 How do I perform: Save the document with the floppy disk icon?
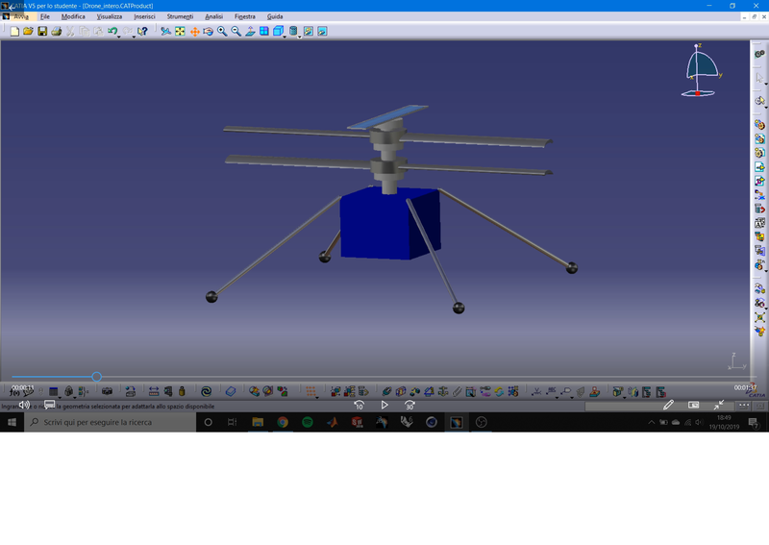[x=42, y=32]
